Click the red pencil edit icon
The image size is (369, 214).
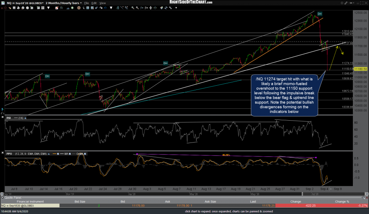(x=57, y=8)
